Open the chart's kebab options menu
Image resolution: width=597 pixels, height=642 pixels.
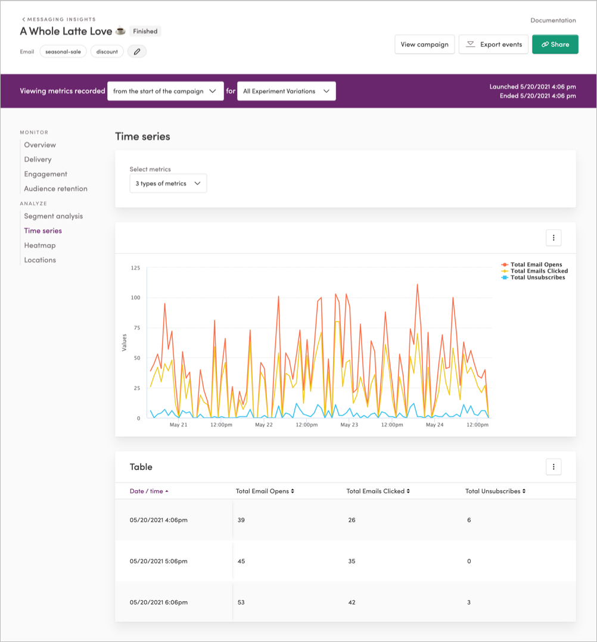pyautogui.click(x=553, y=237)
